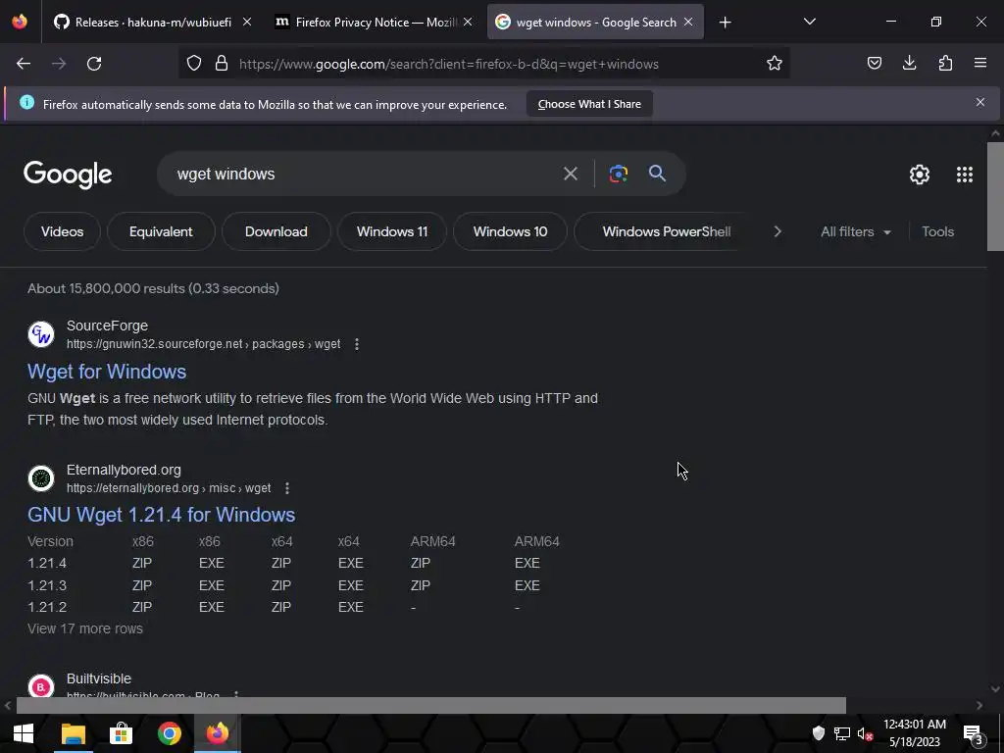This screenshot has width=1004, height=753.
Task: Open the Google apps grid
Action: click(x=965, y=175)
